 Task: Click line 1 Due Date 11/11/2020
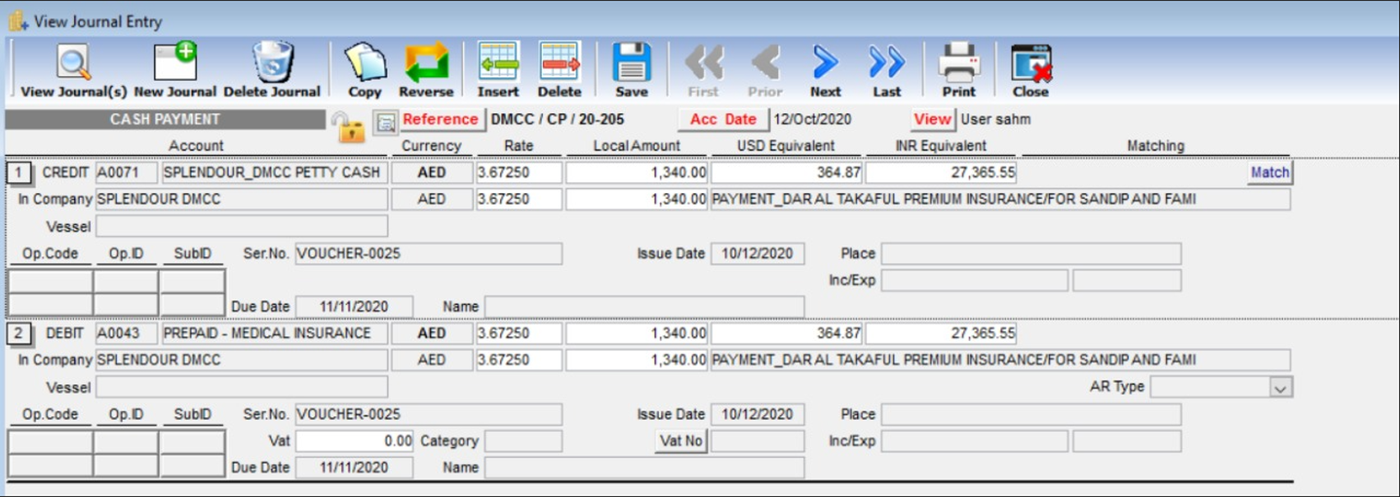coord(355,307)
